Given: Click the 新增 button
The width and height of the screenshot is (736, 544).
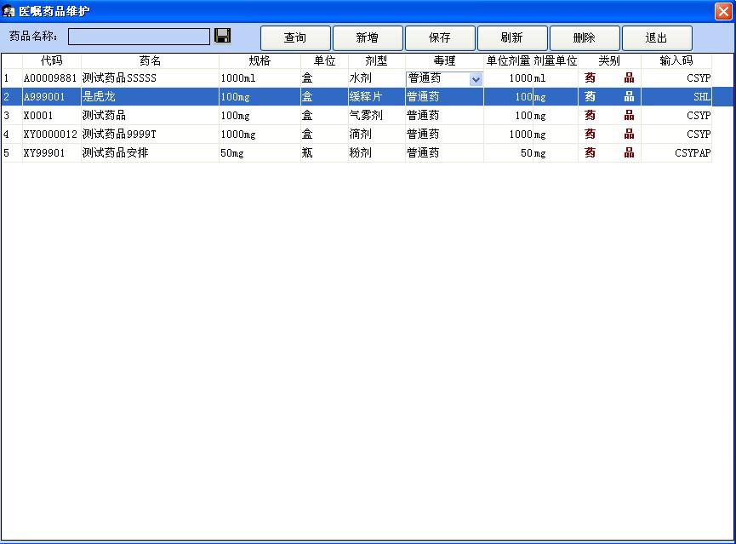Looking at the screenshot, I should coord(368,38).
